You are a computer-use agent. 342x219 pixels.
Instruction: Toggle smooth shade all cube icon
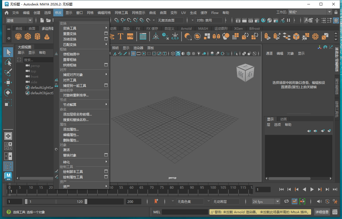pos(178,54)
